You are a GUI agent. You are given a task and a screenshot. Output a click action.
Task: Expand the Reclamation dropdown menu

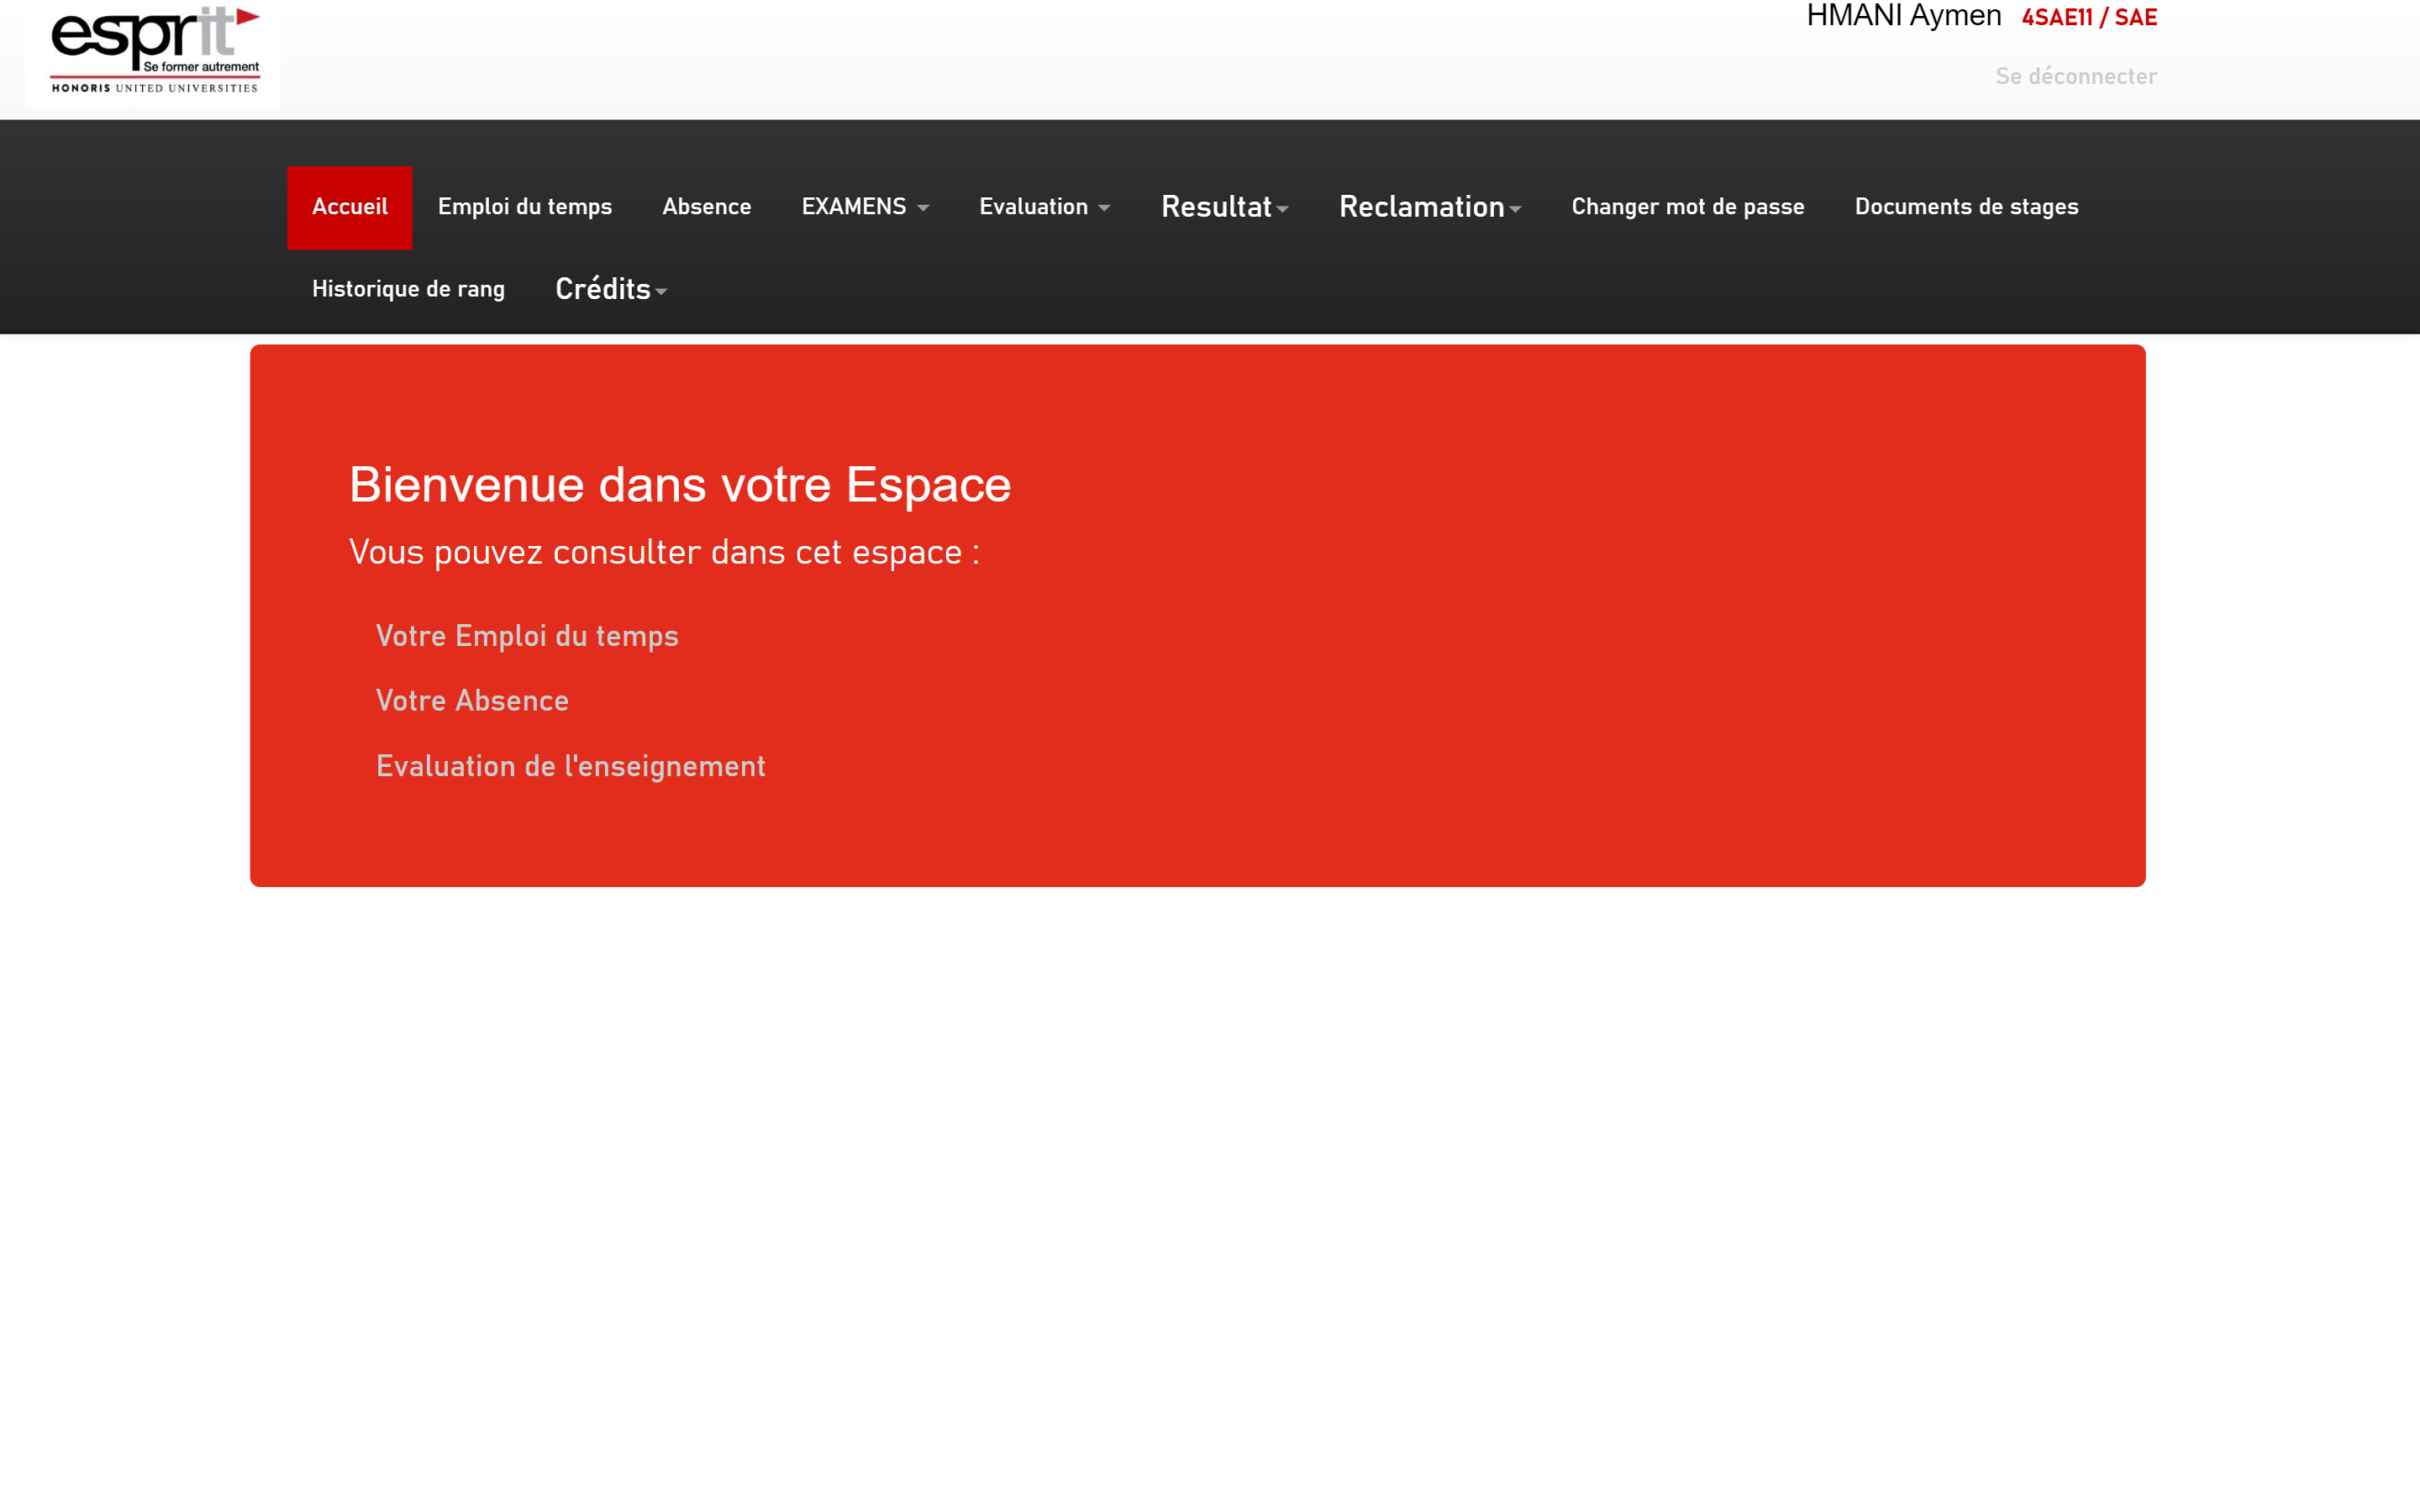tap(1428, 207)
